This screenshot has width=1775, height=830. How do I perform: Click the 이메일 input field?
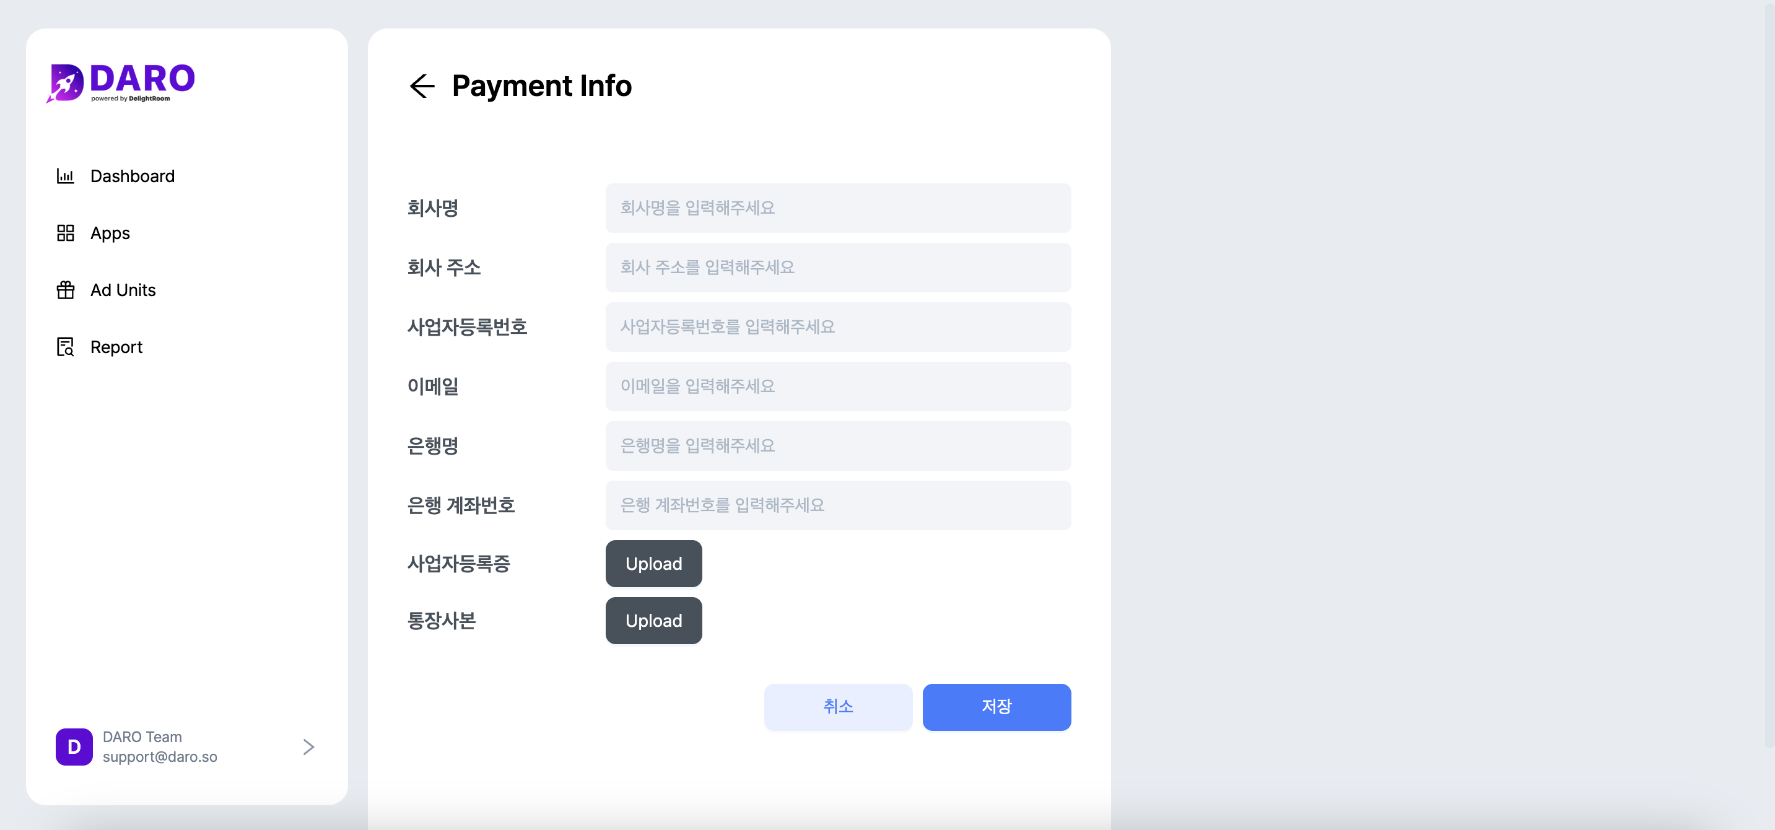[x=839, y=386]
